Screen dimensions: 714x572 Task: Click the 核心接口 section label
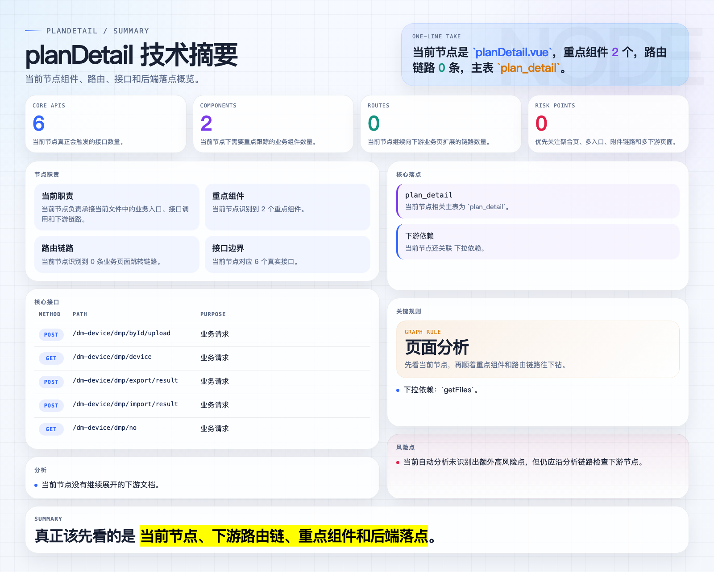pyautogui.click(x=47, y=302)
